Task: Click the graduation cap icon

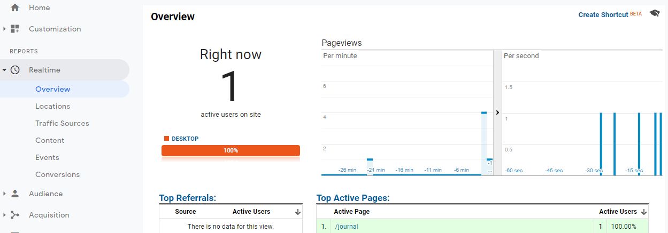Action: 655,13
